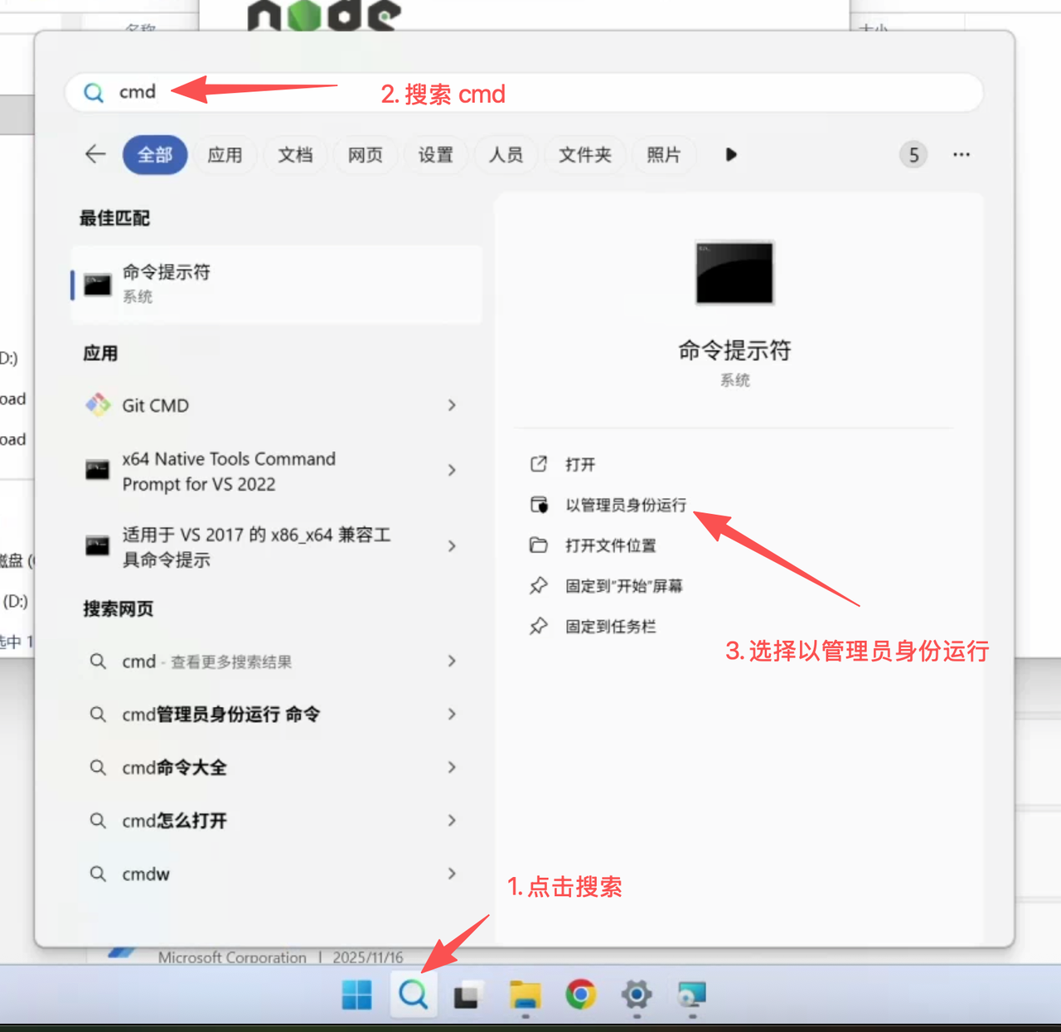Image resolution: width=1061 pixels, height=1032 pixels.
Task: Click the Windows Start button in taskbar
Action: (x=357, y=994)
